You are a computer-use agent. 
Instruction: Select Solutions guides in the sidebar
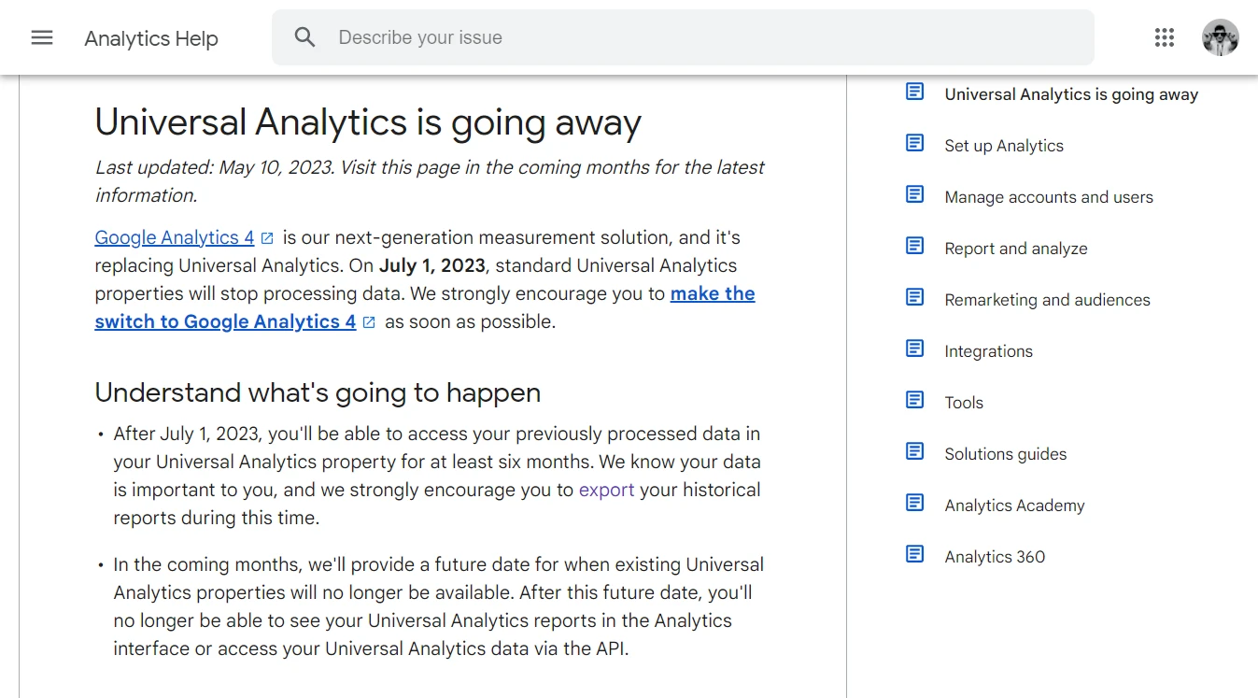coord(1005,454)
